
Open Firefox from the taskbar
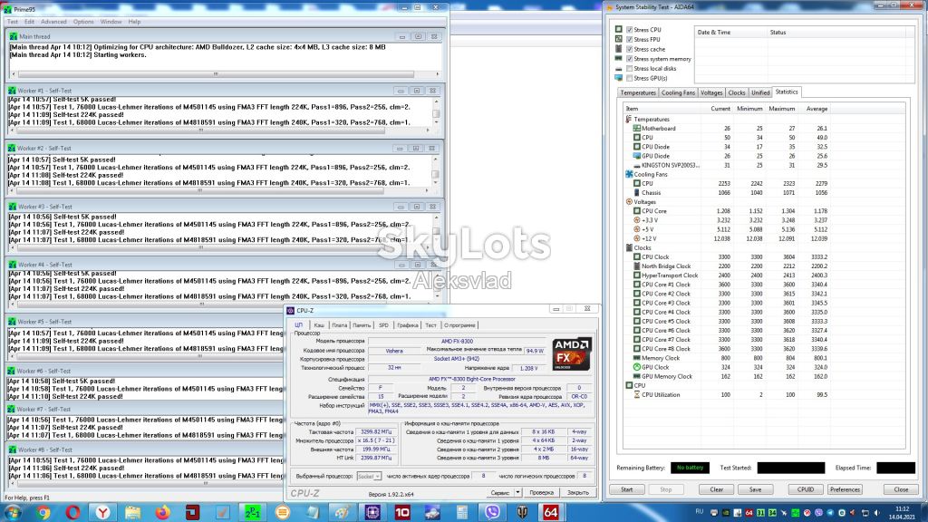click(163, 512)
